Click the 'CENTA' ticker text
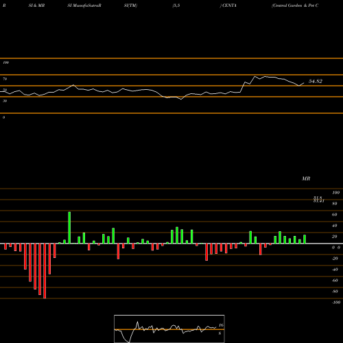The width and height of the screenshot is (343, 343). [229, 5]
